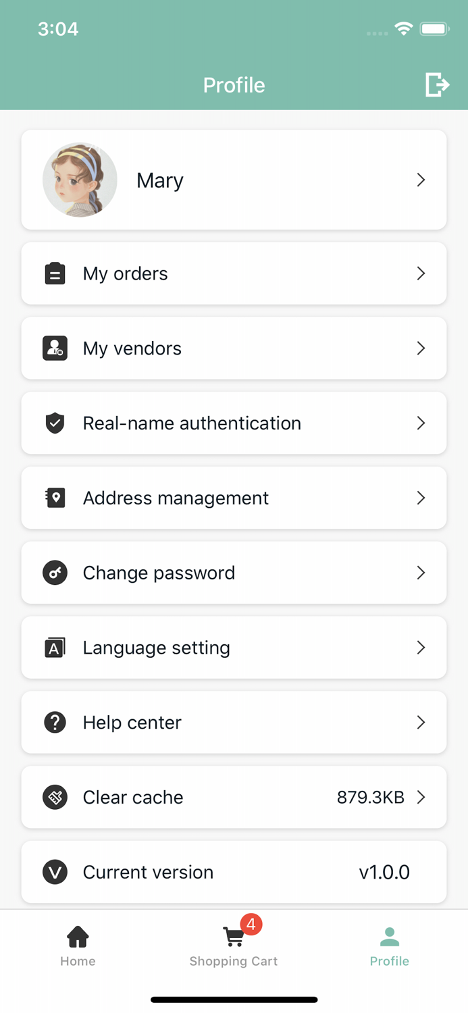Image resolution: width=468 pixels, height=1013 pixels.
Task: Click the Help center question mark icon
Action: 55,722
